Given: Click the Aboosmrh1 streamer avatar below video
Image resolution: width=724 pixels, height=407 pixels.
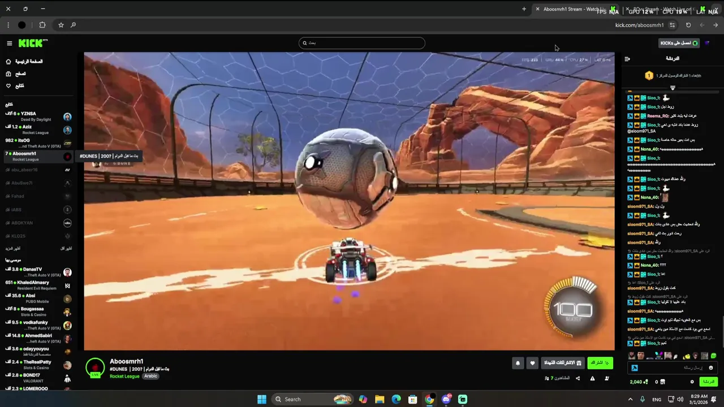Looking at the screenshot, I should coord(95,368).
